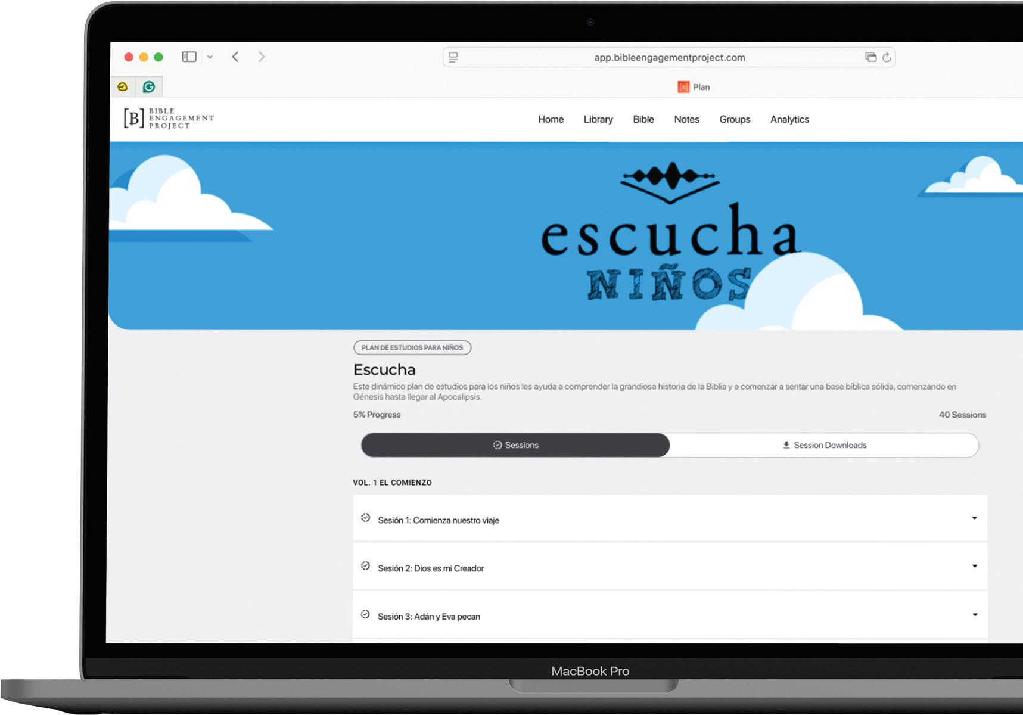
Task: Click the 5% Progress text
Action: pyautogui.click(x=377, y=415)
